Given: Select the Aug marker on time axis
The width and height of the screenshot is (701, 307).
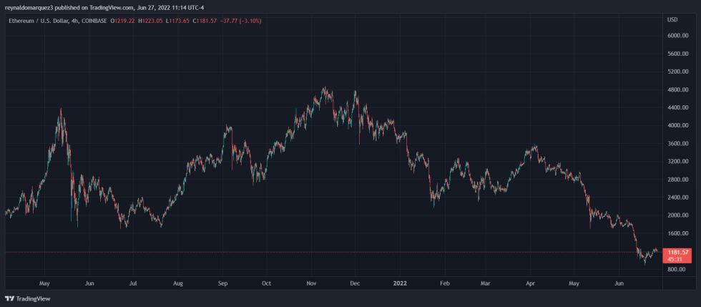Looking at the screenshot, I should 178,283.
